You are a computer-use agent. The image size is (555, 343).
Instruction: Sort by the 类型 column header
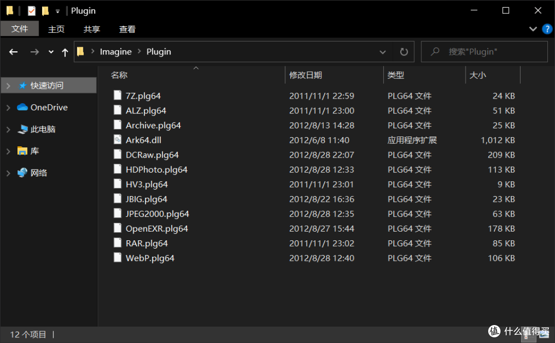pyautogui.click(x=396, y=75)
